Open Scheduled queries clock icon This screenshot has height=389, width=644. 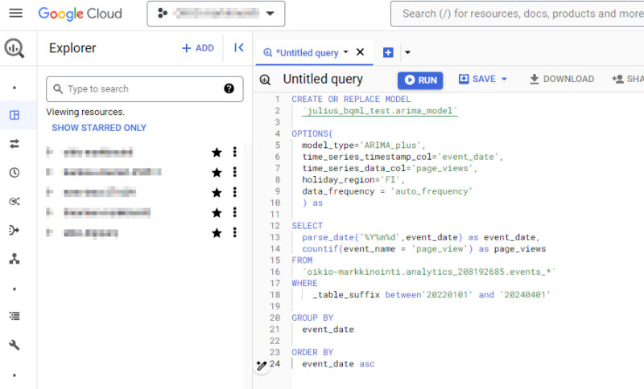pos(14,173)
